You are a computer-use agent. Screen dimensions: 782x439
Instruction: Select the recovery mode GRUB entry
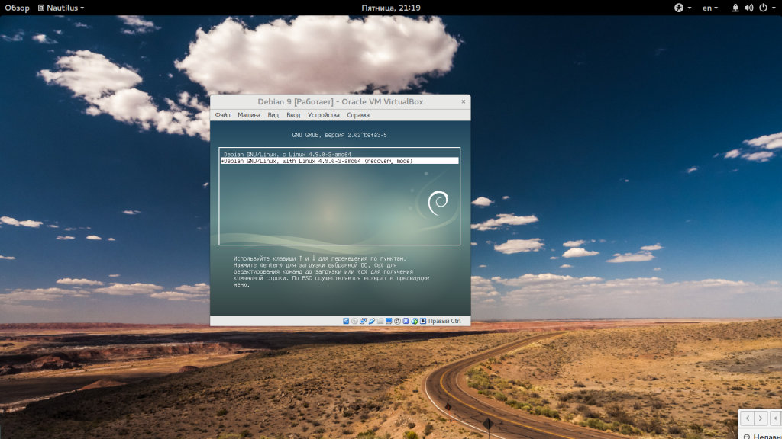339,161
